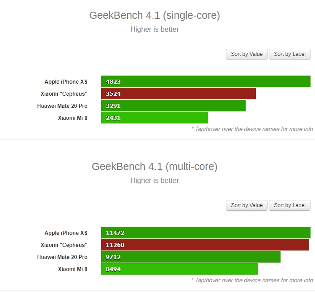This screenshot has width=315, height=293.
Task: Click the 4823 single-core bar
Action: 206,81
